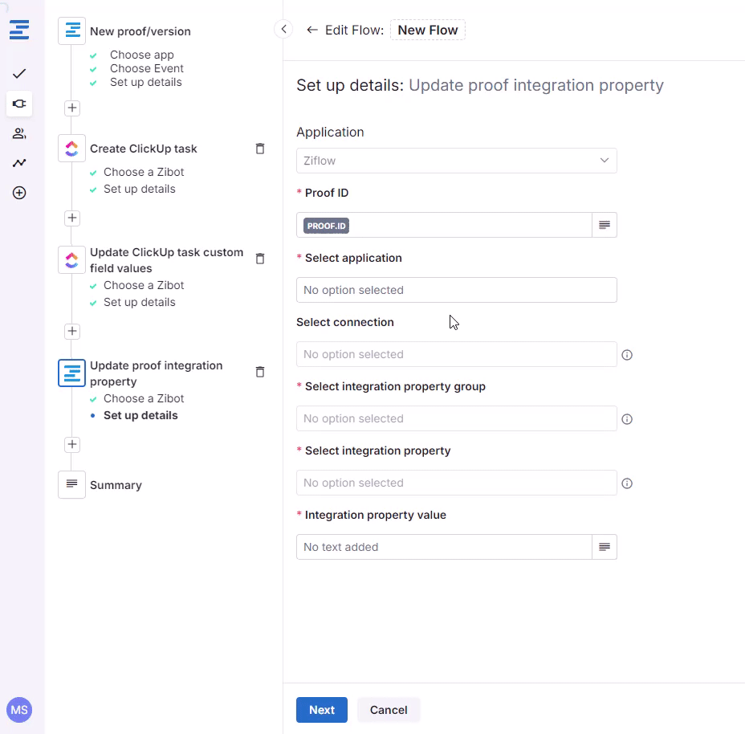This screenshot has width=745, height=734.
Task: Expand Select integration property group dropdown
Action: (x=456, y=418)
